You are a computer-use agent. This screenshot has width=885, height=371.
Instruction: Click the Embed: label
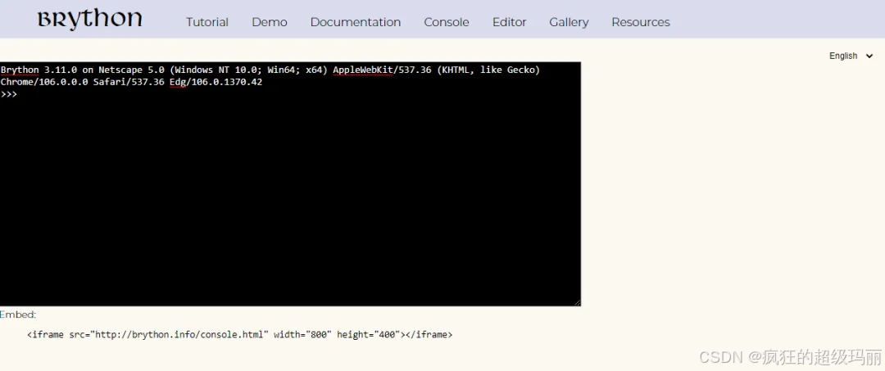pos(18,314)
